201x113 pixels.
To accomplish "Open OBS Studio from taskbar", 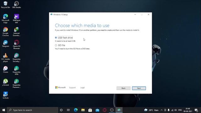I will tap(112, 110).
